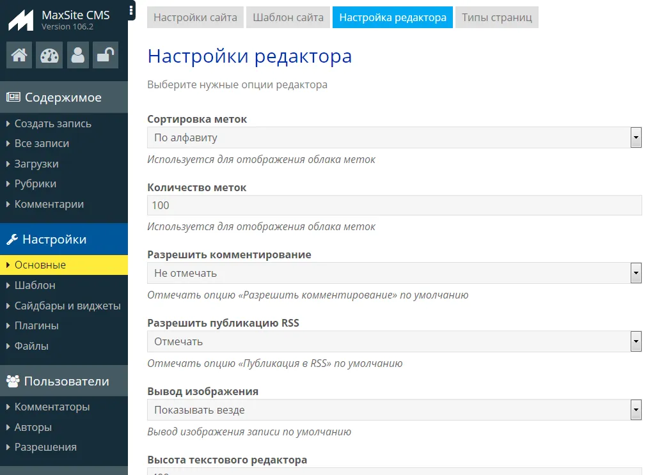Click the newspaper icon beside Содержимое
The width and height of the screenshot is (655, 475).
(13, 98)
